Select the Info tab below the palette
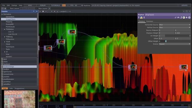Image resolution: width=192 pixels, height=108 pixels. point(11,88)
